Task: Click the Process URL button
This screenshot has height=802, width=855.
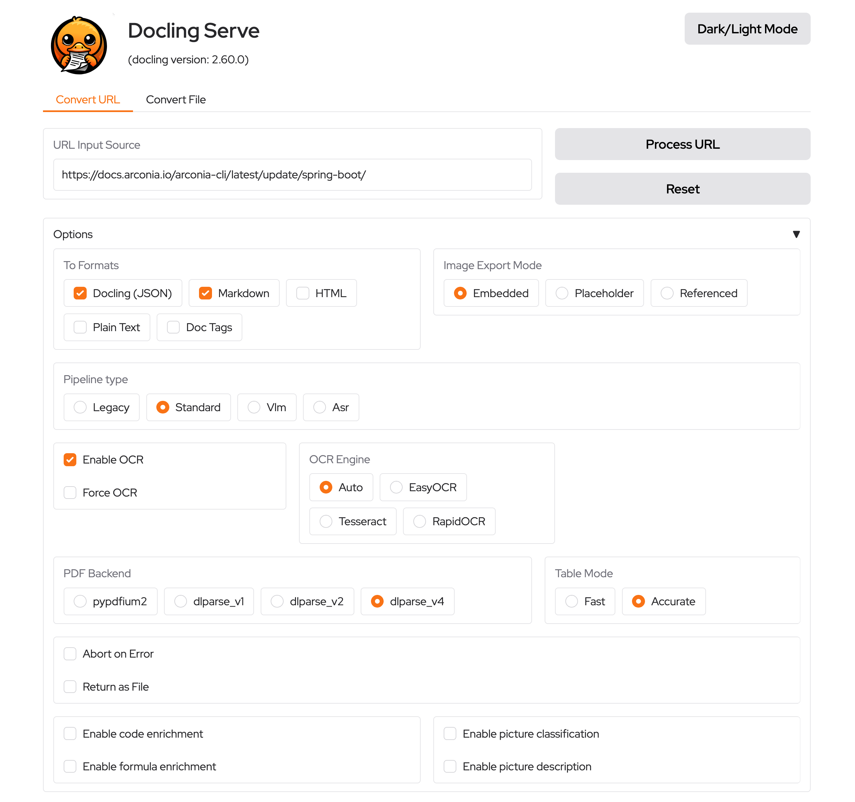Action: (682, 144)
